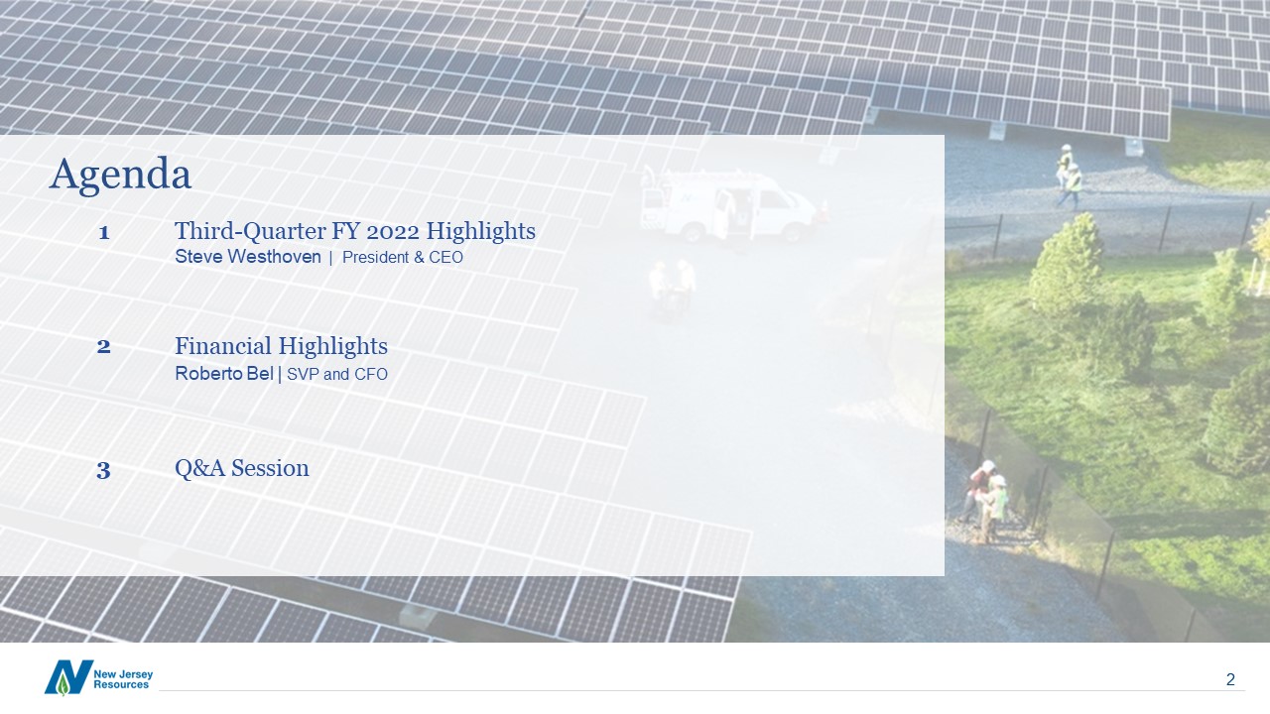Screen dimensions: 1270x714
Task: Click the name "Steve Westhoven"
Action: tap(247, 258)
